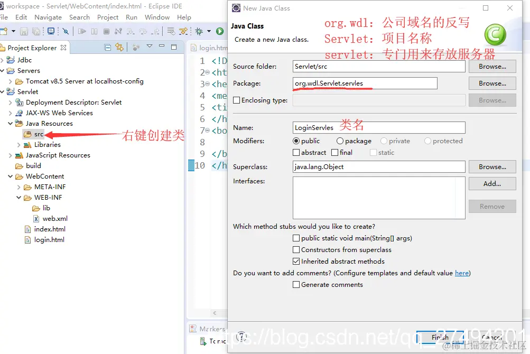Check Constructors from superclass option
Screen dimensions: 530x354
coord(296,249)
